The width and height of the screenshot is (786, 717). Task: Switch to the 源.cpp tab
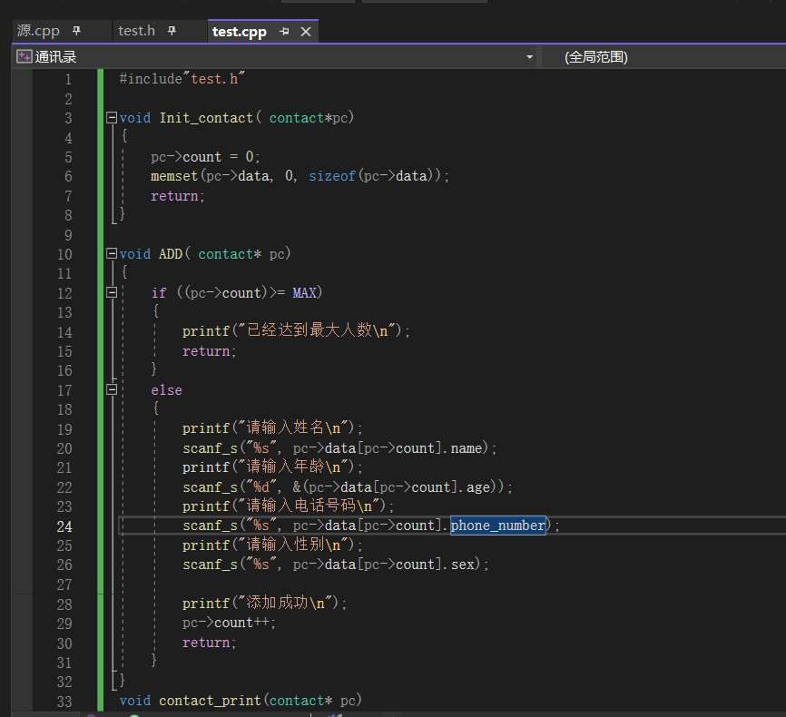tap(38, 31)
